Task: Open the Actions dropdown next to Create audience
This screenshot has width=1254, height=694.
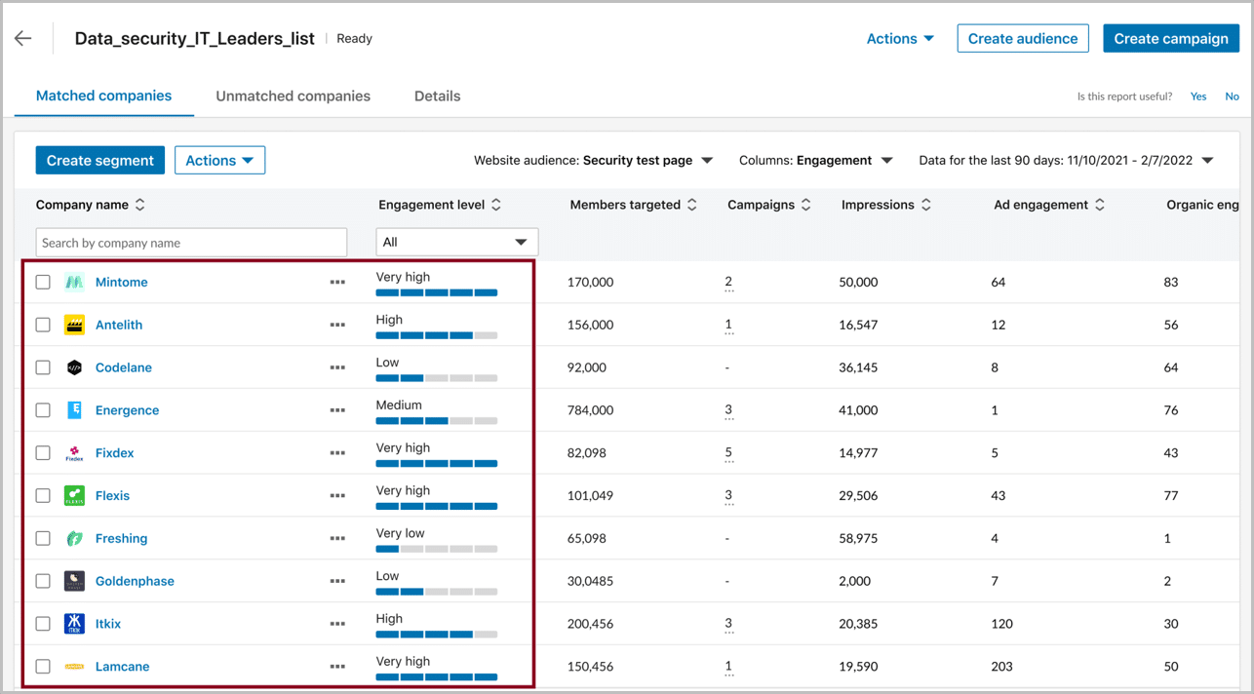Action: click(899, 38)
